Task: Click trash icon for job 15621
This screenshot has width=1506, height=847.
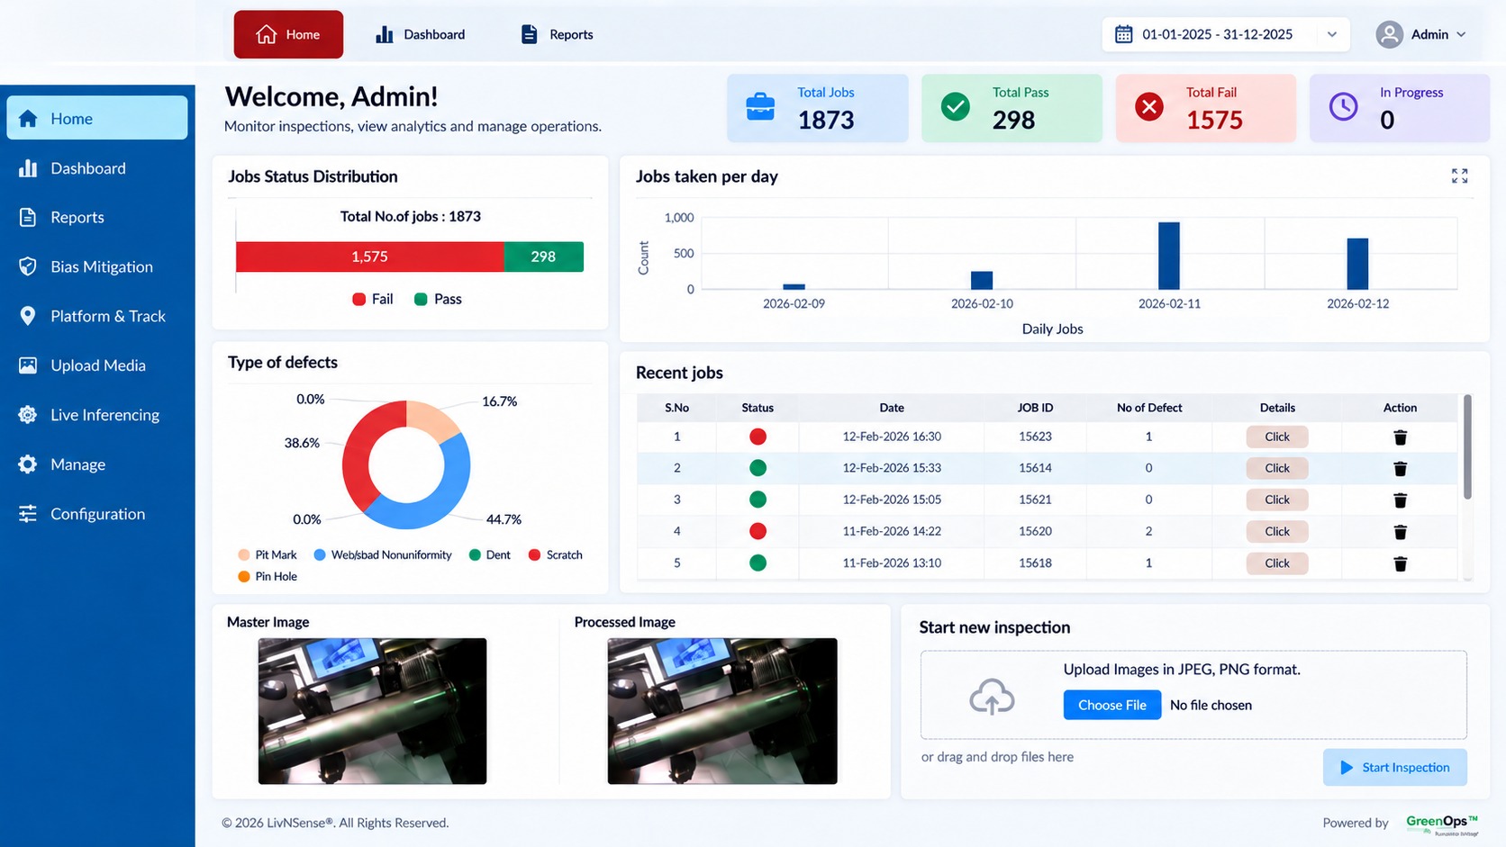Action: click(x=1400, y=500)
